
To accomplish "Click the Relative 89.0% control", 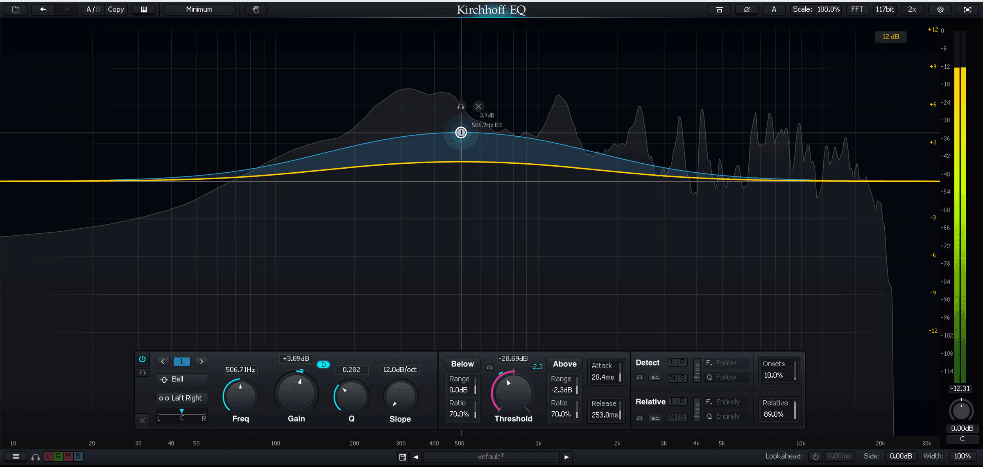I will click(x=778, y=409).
